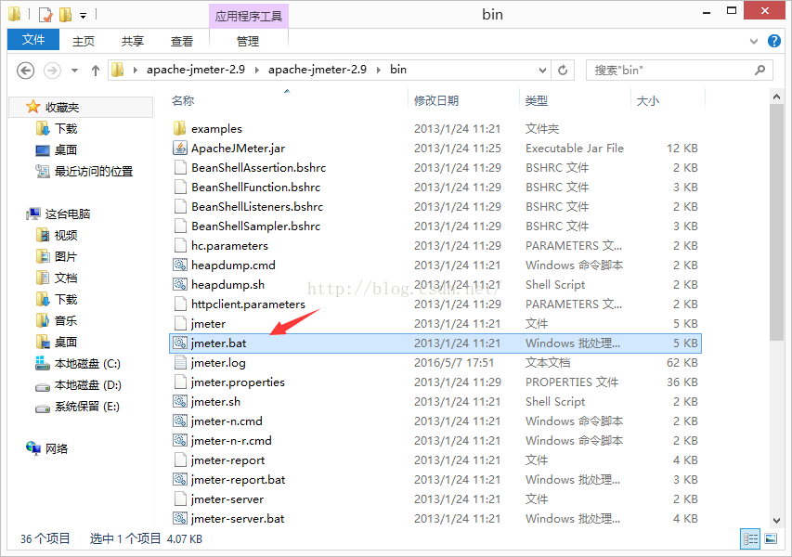Click the Favorites star icon (收藏夹)
The image size is (792, 557).
[32, 107]
